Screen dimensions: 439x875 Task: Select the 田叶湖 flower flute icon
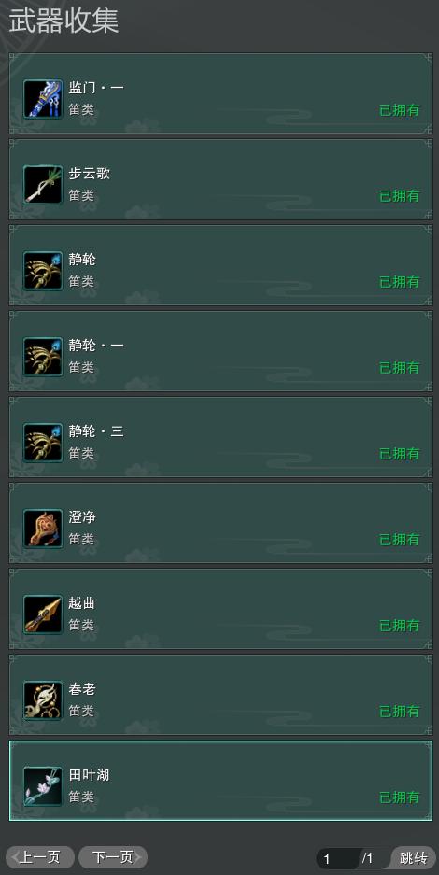coord(43,786)
